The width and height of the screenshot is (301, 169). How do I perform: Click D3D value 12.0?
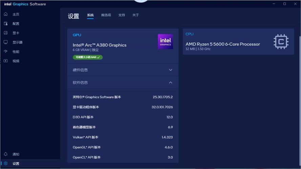(x=170, y=117)
